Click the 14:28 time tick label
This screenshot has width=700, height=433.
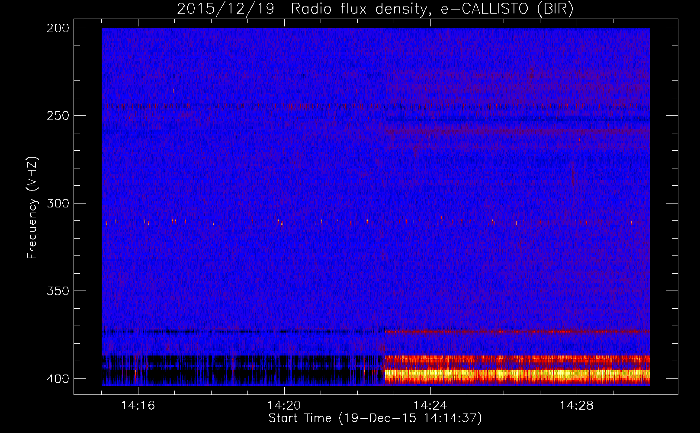pyautogui.click(x=577, y=406)
